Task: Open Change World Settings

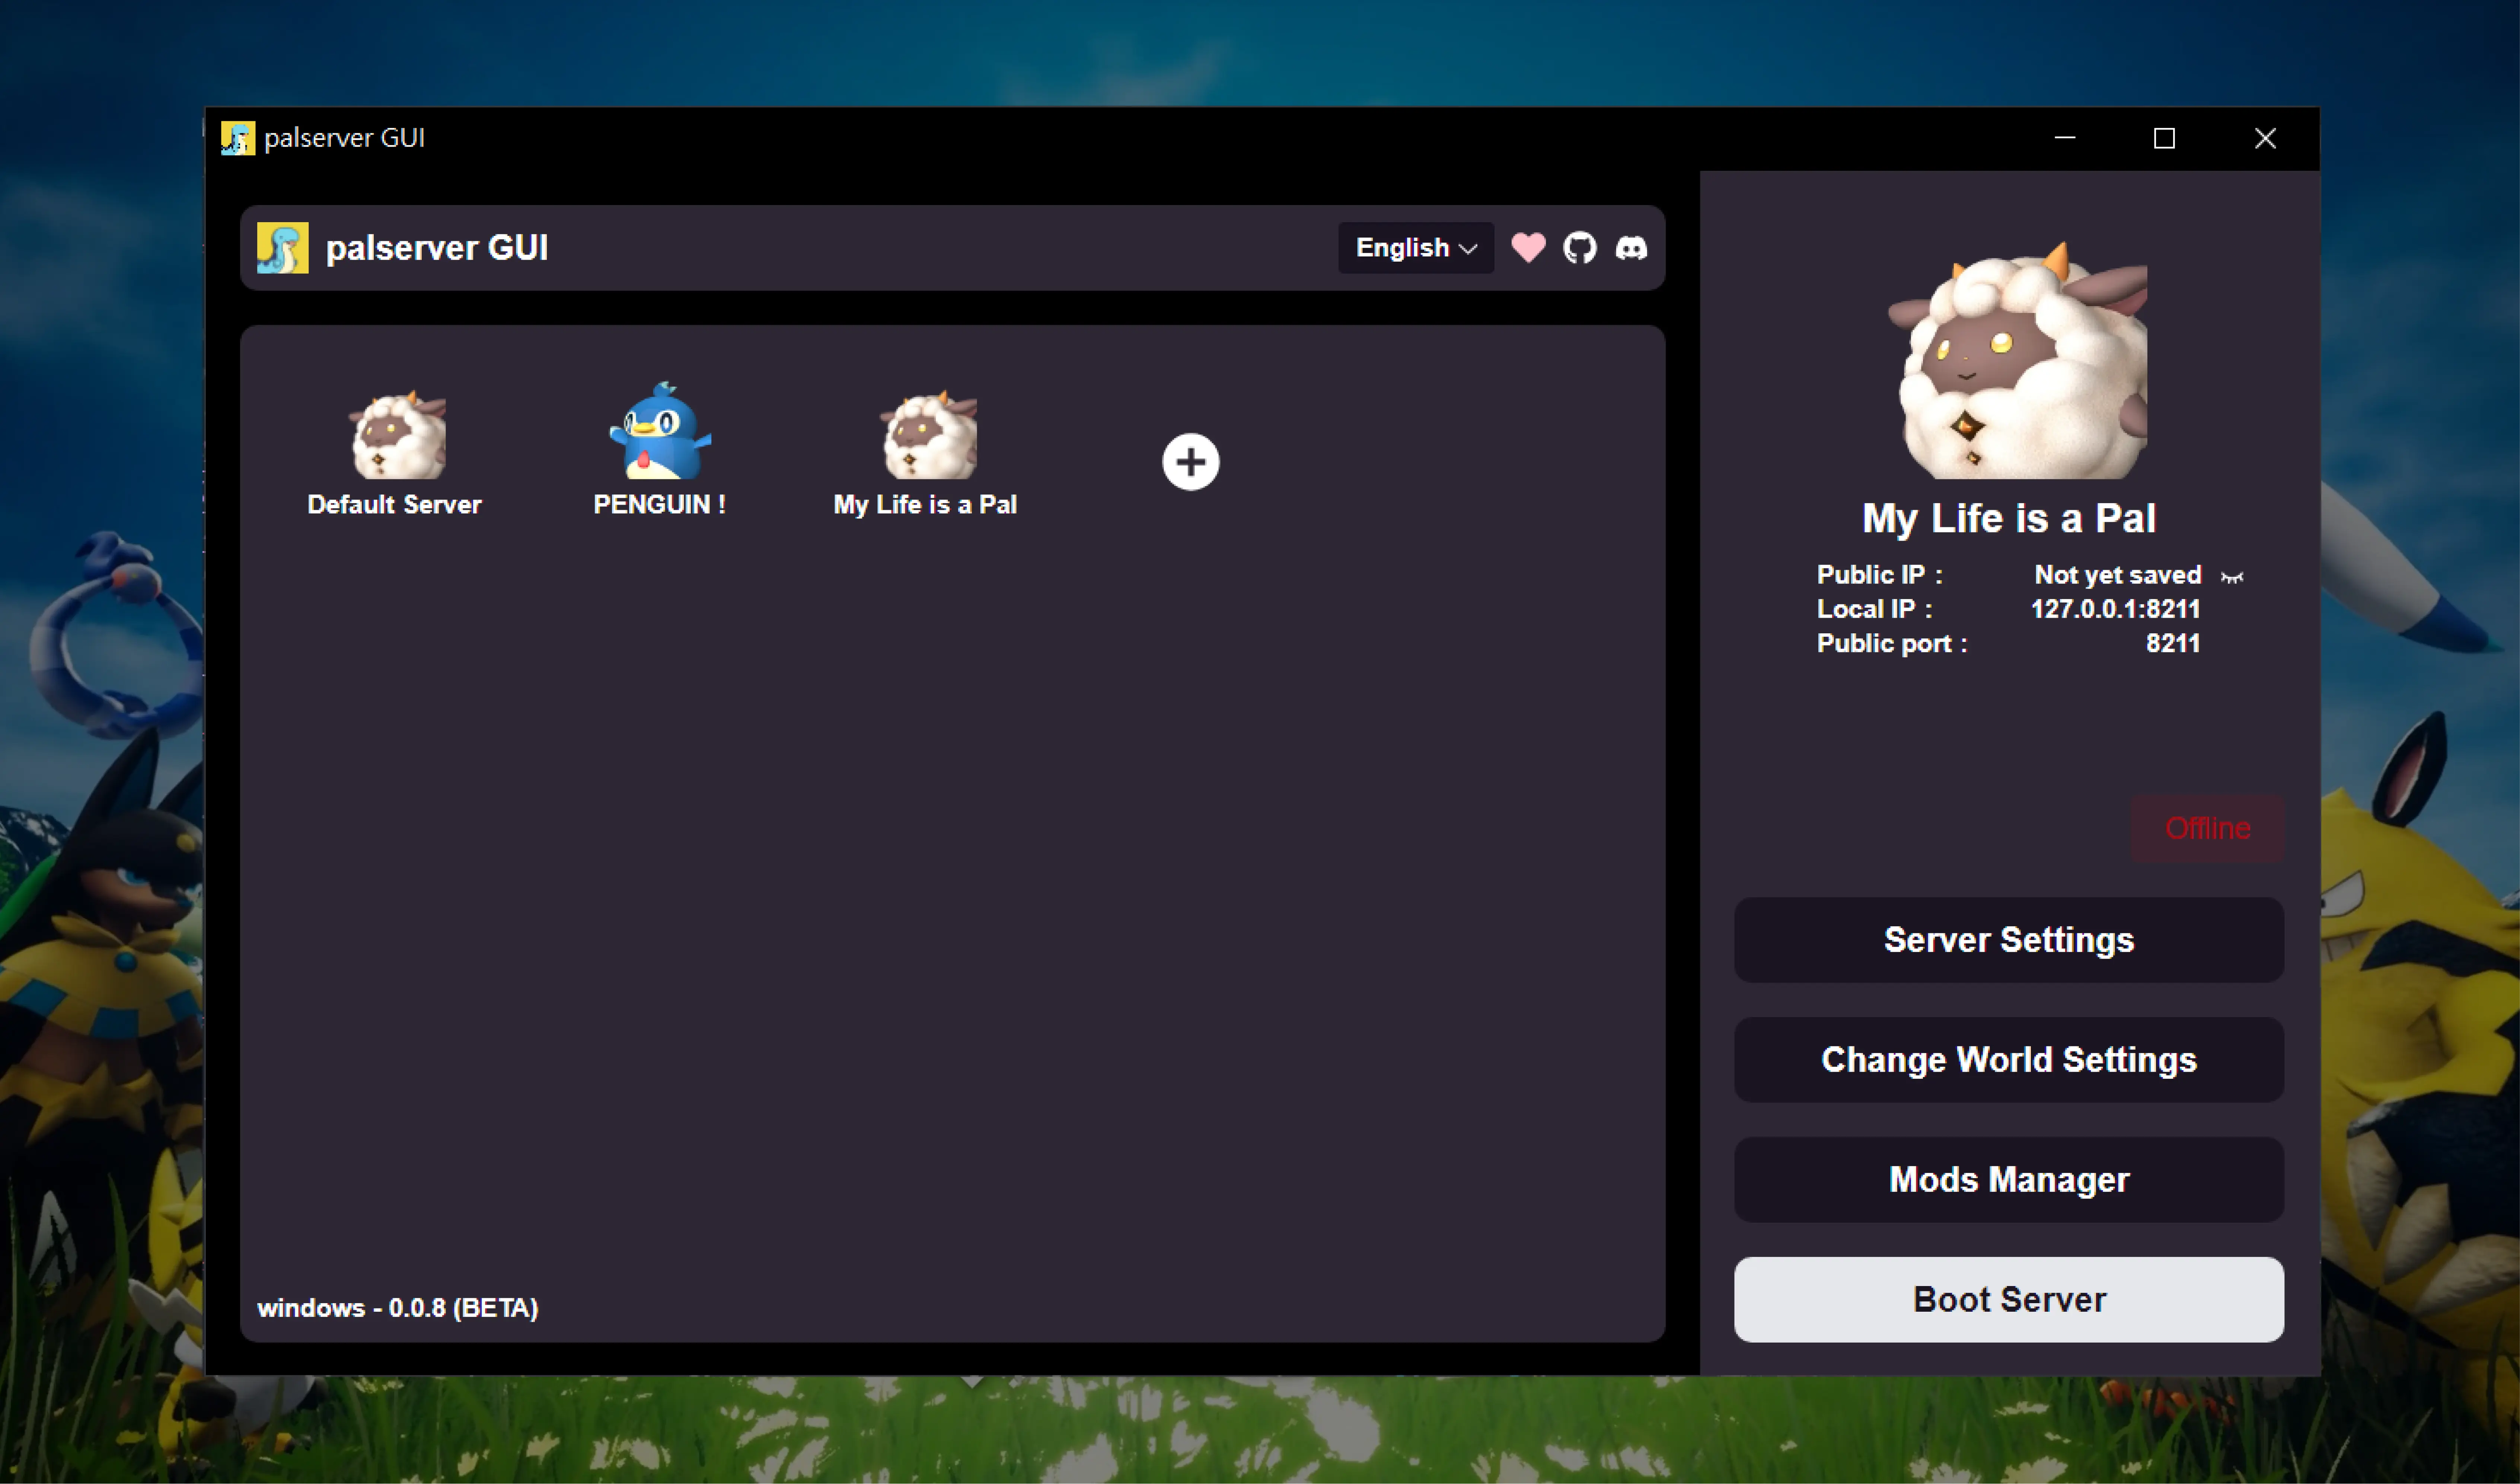Action: coord(2008,1060)
